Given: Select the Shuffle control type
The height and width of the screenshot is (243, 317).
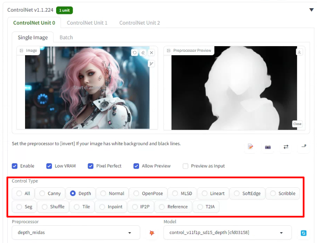Looking at the screenshot, I should (53, 207).
